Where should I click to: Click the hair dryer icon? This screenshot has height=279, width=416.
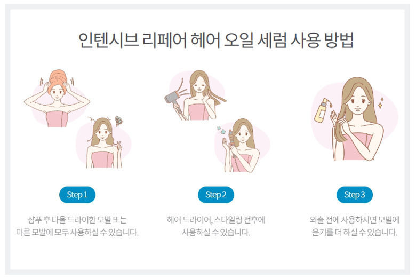coord(174,100)
